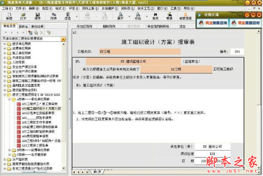Collapse the A类表—承包单位用表 folder

click(x=9, y=99)
